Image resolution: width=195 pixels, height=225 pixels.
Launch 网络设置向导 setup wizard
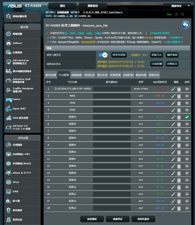tap(22, 17)
